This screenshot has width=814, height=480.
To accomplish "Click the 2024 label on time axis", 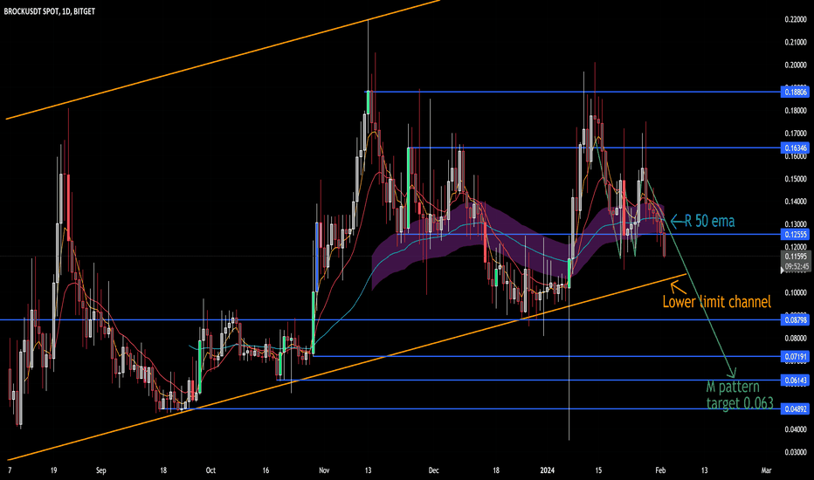I will (547, 470).
